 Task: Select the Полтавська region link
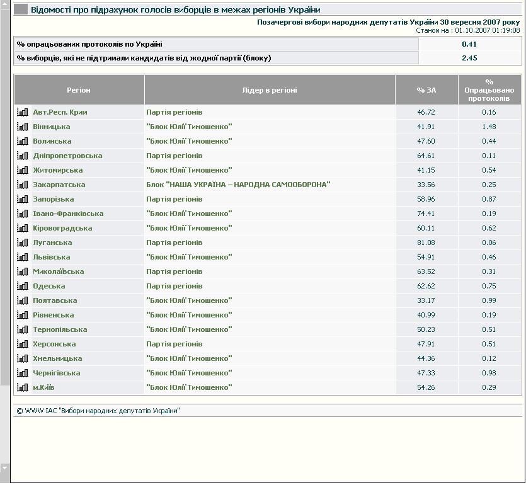point(55,300)
